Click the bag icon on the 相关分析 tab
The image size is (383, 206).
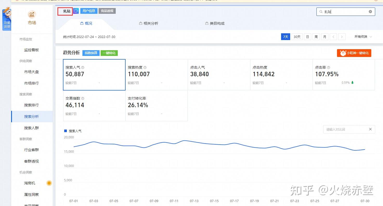[x=141, y=23]
